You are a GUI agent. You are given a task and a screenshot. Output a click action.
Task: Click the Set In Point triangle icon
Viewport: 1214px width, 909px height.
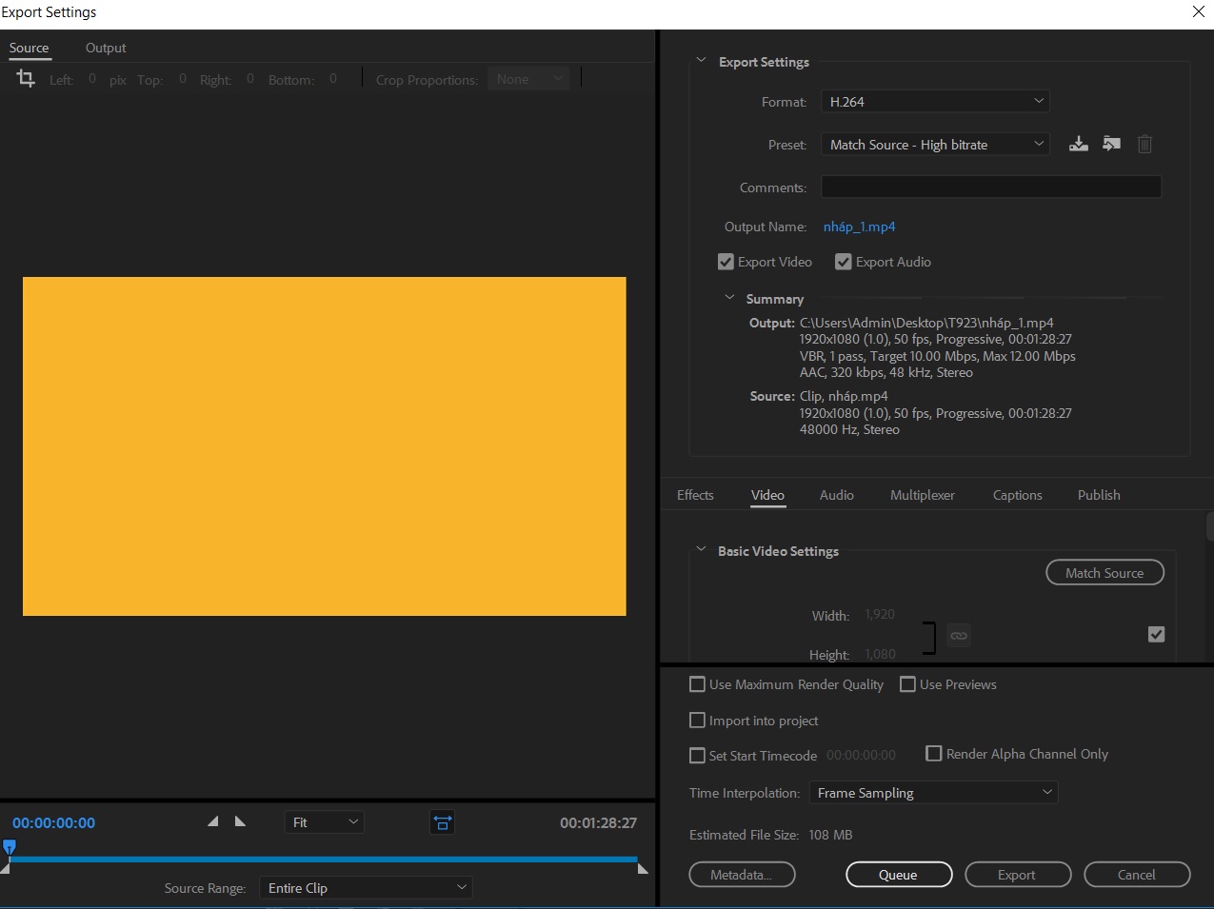[x=213, y=821]
